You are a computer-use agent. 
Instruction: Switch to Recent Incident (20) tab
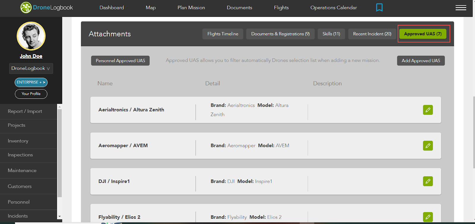point(372,34)
